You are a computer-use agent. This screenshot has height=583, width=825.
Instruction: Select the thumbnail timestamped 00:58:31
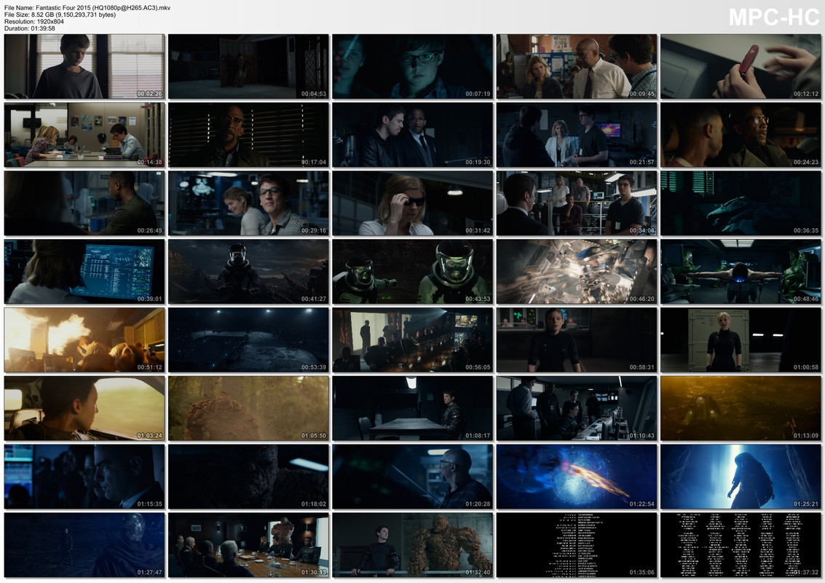[x=577, y=340]
